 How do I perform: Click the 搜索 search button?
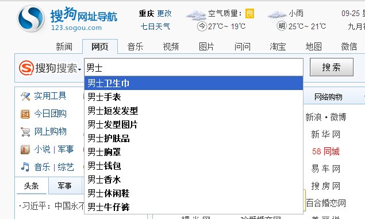tap(332, 67)
